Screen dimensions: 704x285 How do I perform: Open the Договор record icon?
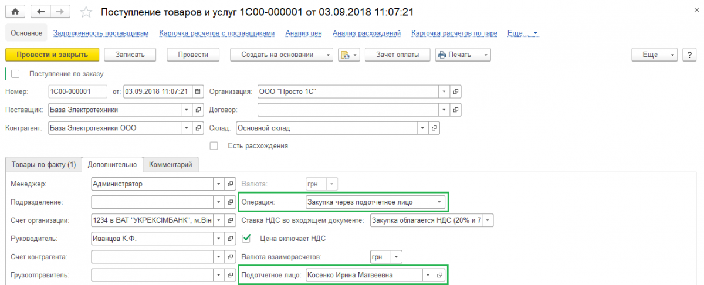[x=456, y=110]
